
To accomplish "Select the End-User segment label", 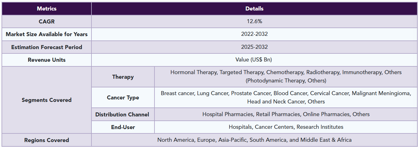I will [x=123, y=127].
